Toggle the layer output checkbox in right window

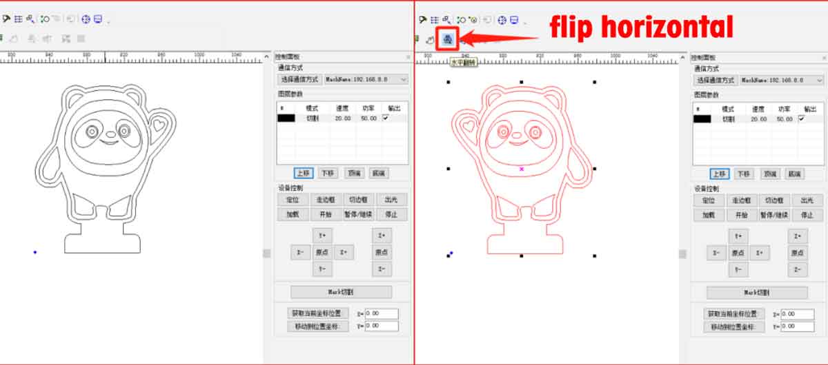tap(801, 118)
